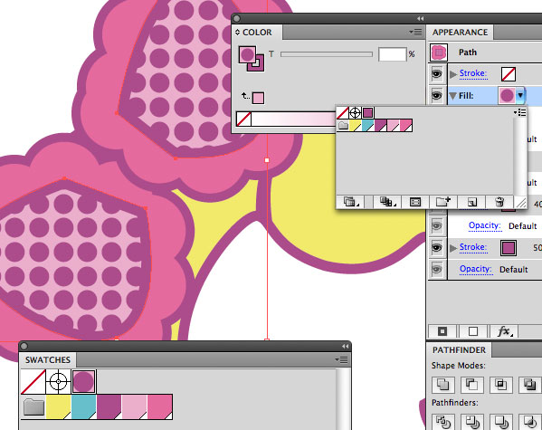The image size is (542, 430).
Task: Click the Intersect shape mode icon
Action: (500, 385)
